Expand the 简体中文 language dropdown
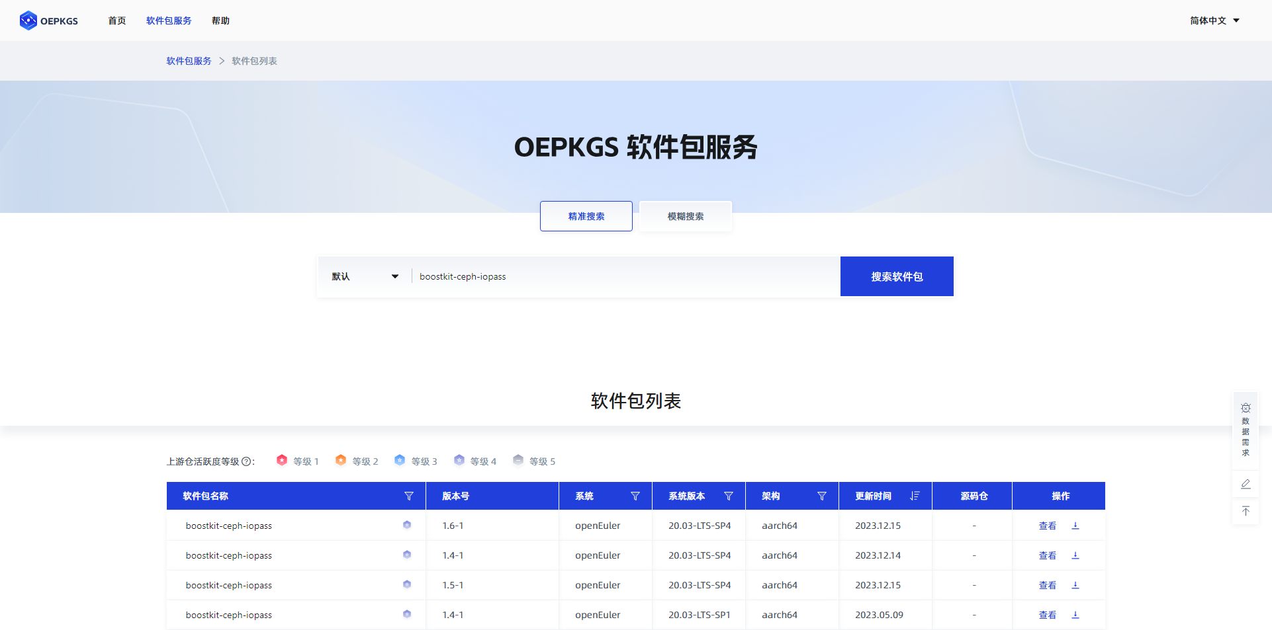Screen dimensions: 1272x630 [x=1214, y=20]
